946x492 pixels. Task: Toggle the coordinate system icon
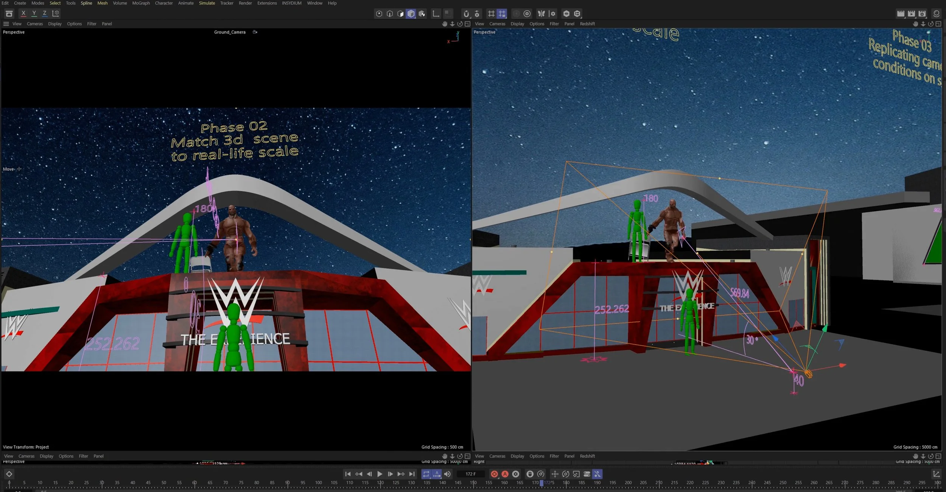[56, 14]
